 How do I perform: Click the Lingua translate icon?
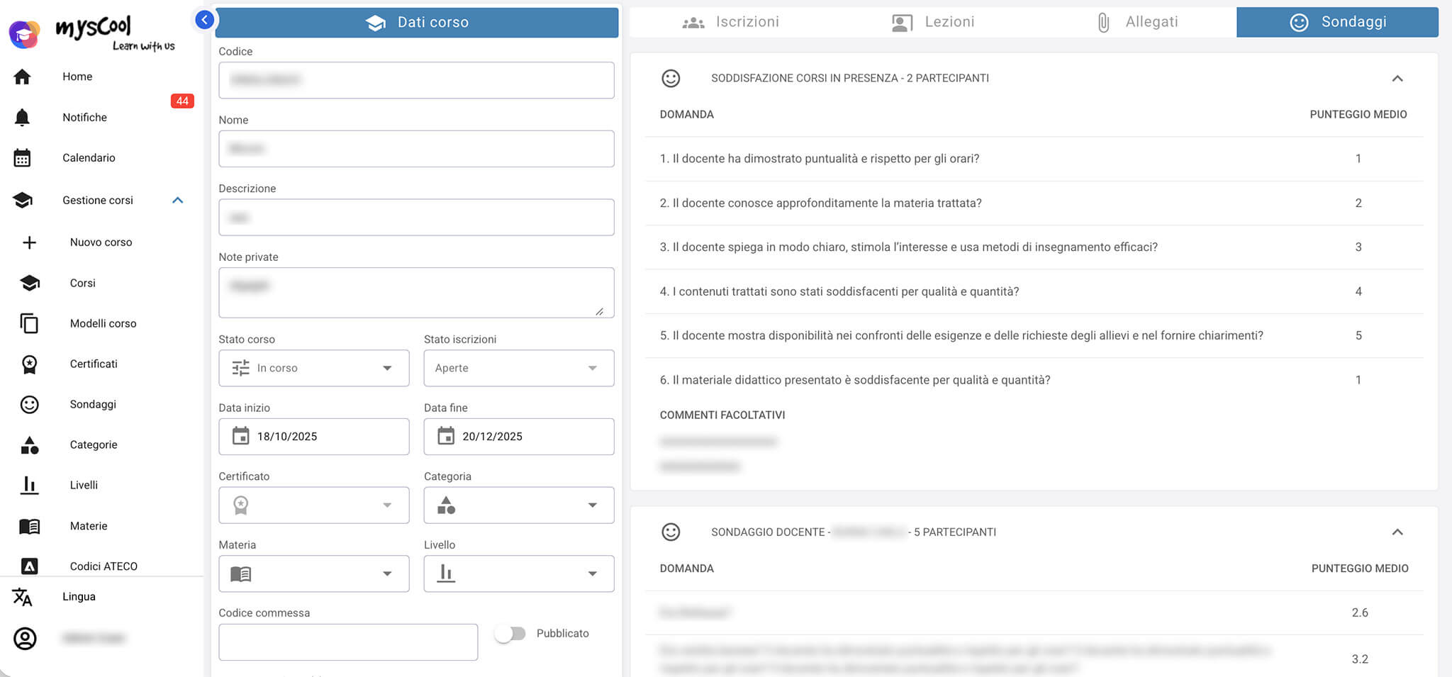(23, 597)
